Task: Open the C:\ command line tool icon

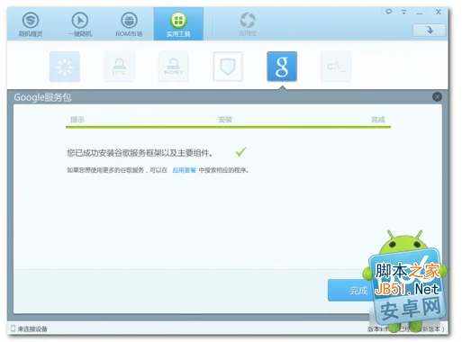Action: coord(336,67)
